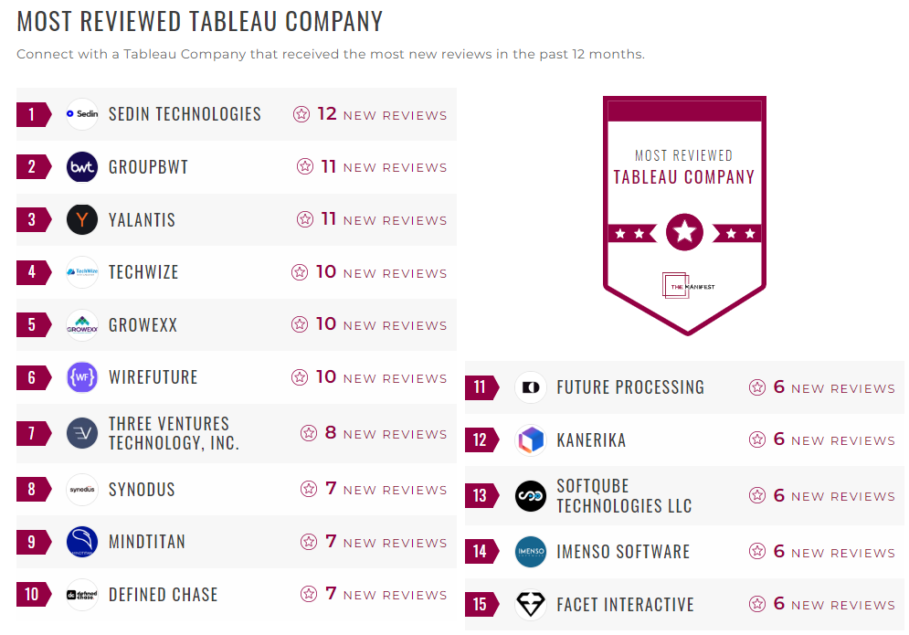View Future Processing 6 new reviews

tap(821, 387)
